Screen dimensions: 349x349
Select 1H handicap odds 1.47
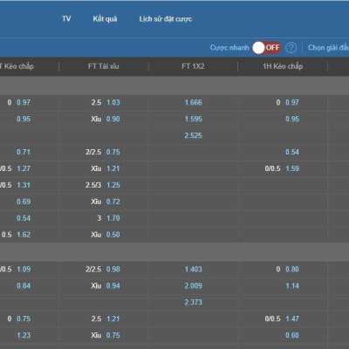pos(292,318)
